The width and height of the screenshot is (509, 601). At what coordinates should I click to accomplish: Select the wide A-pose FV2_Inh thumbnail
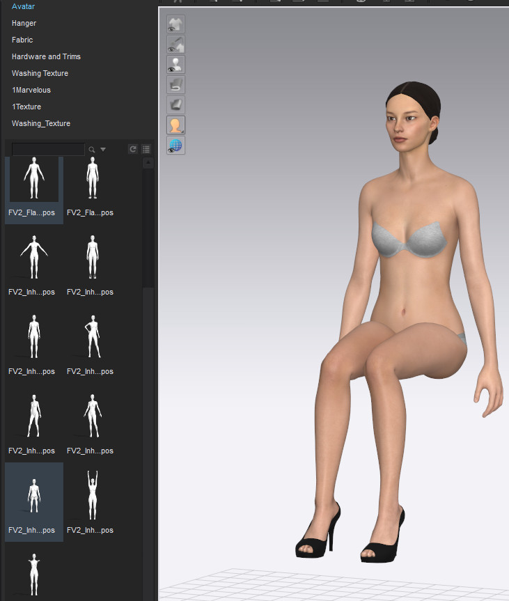point(34,265)
